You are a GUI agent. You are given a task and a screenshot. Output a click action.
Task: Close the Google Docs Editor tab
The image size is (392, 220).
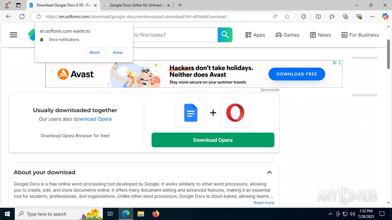168,5
